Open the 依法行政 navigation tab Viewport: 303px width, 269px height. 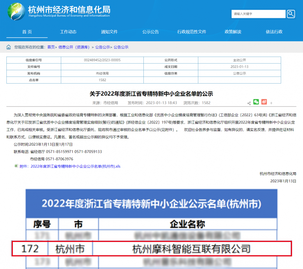pos(274,32)
